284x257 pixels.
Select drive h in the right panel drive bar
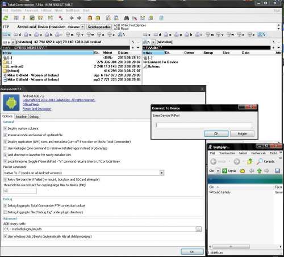click(x=189, y=35)
